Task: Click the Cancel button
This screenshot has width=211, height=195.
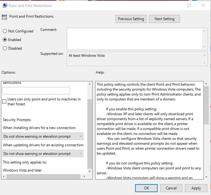Action: pos(171,188)
